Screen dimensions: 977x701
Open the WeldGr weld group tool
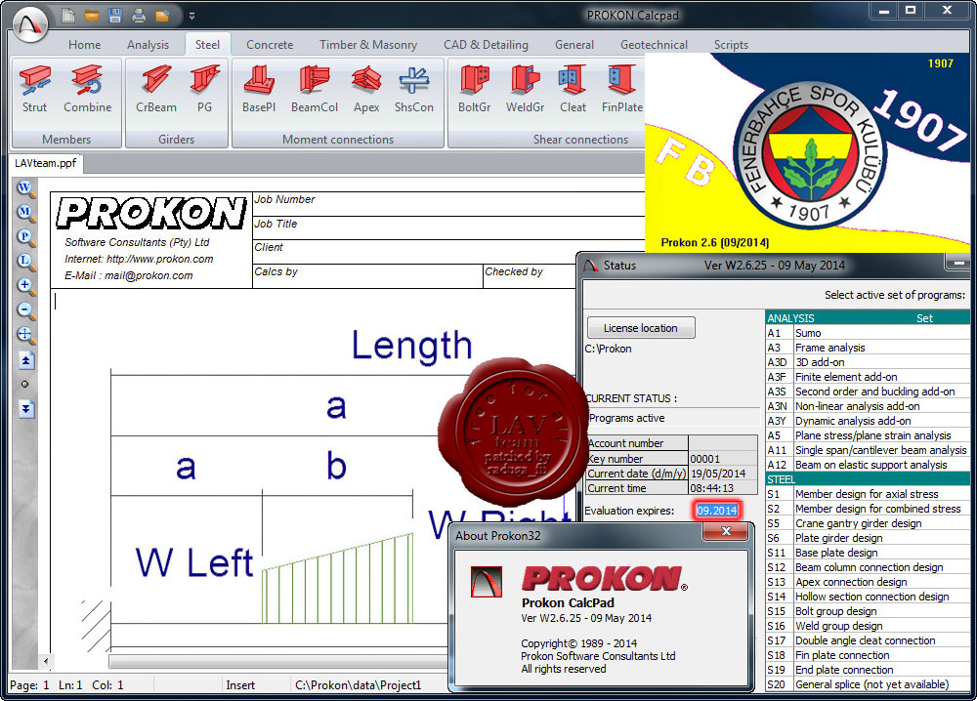coord(525,90)
